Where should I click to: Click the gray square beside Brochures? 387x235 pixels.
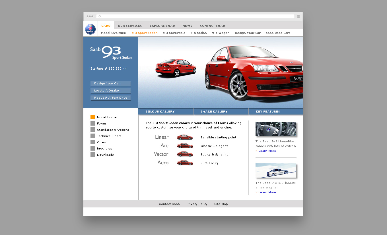[93, 148]
